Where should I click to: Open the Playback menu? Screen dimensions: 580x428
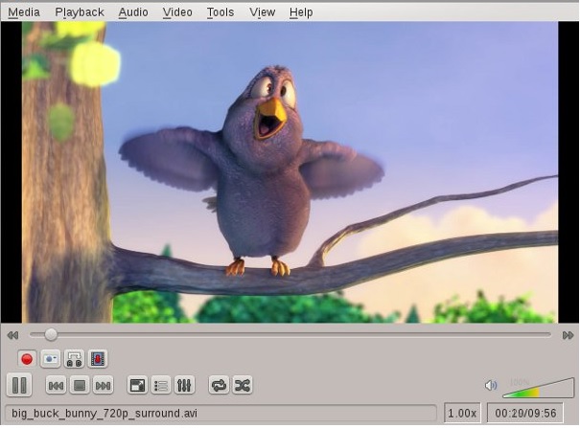point(80,12)
